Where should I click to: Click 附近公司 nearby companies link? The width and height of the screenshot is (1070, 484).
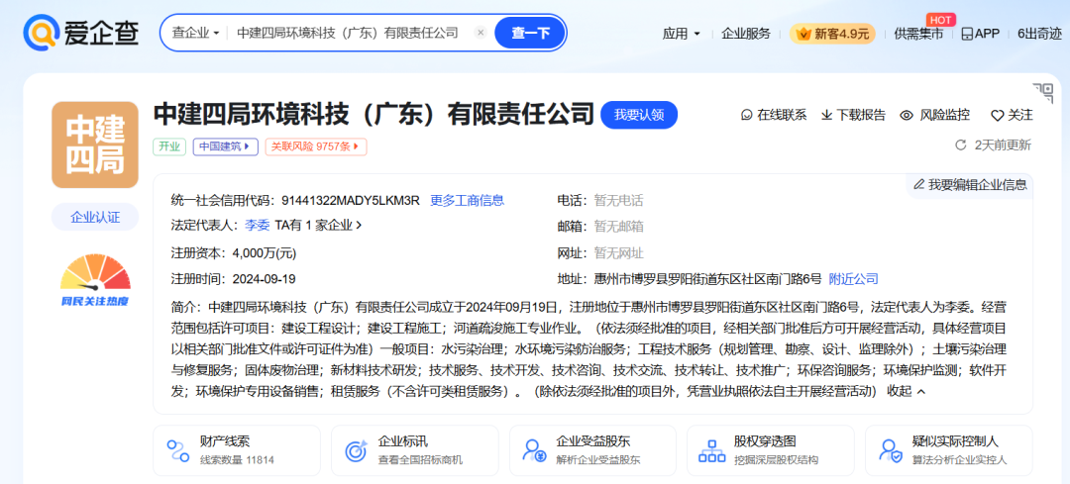pyautogui.click(x=854, y=278)
